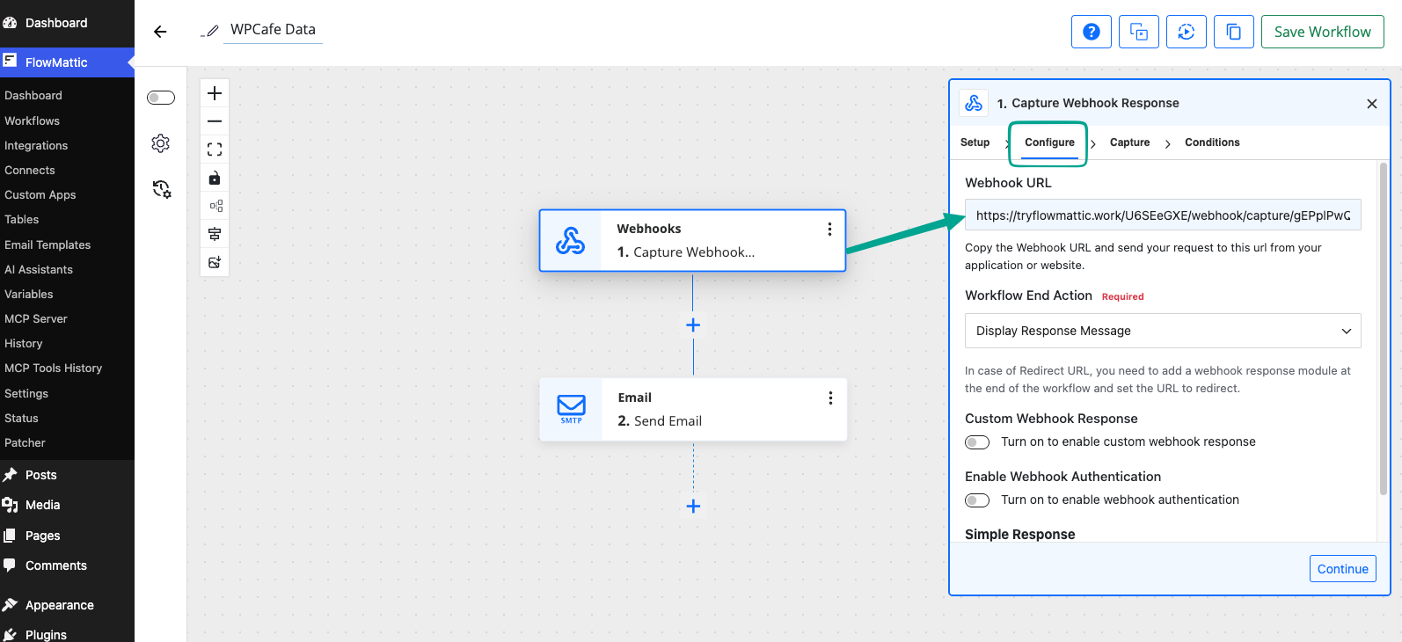Close the Capture Webhook Response panel
The image size is (1402, 642).
coord(1372,104)
